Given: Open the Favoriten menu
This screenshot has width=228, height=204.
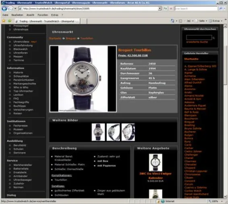Looking at the screenshot, I should pyautogui.click(x=43, y=15).
